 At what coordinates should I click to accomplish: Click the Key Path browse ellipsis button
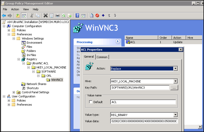174,88
